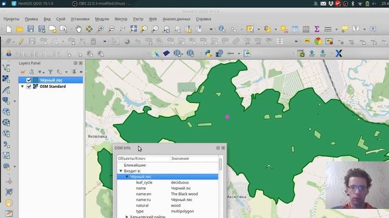Open the Проекты menu

pos(11,19)
